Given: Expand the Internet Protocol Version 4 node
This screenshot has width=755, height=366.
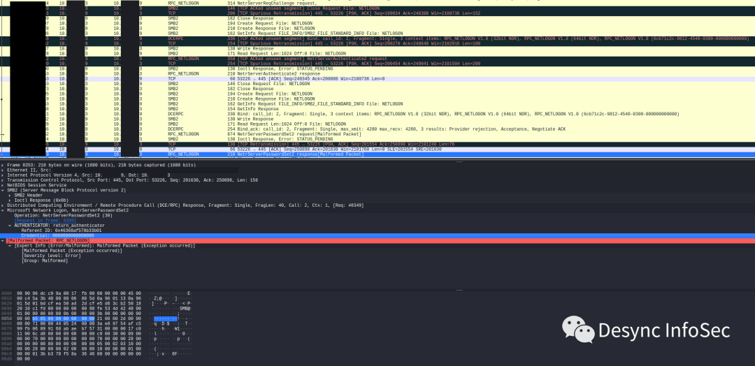Looking at the screenshot, I should (3, 175).
